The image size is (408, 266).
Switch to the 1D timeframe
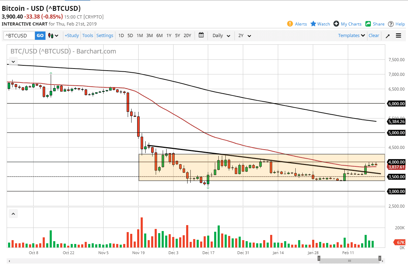[121, 35]
